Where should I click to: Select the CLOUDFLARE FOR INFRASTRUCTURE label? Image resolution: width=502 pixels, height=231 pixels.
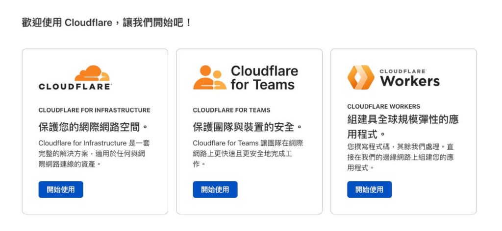[95, 110]
